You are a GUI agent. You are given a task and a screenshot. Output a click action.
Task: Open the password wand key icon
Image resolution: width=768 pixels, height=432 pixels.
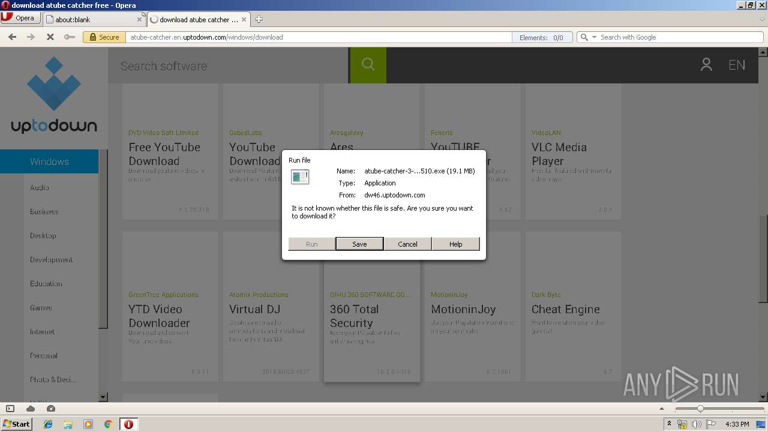point(70,37)
